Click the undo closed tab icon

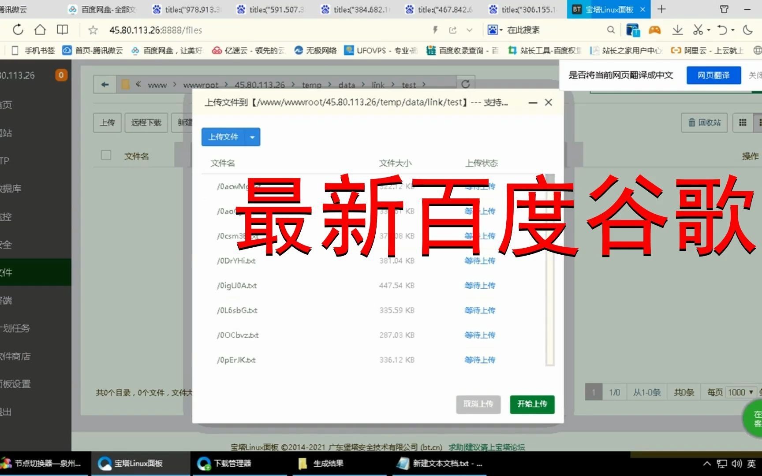click(x=722, y=30)
